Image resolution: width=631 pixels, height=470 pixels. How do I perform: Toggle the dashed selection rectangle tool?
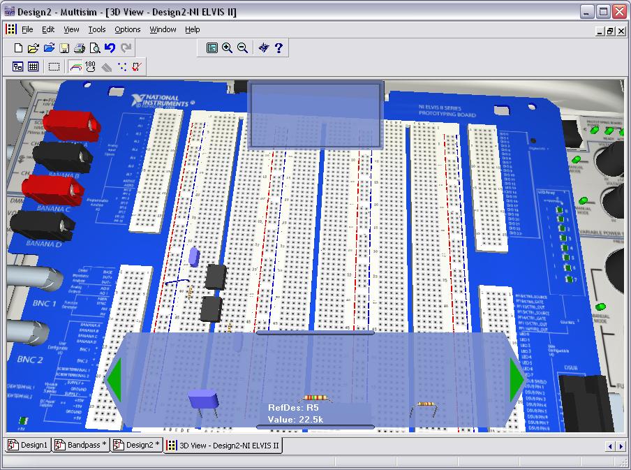tap(54, 67)
